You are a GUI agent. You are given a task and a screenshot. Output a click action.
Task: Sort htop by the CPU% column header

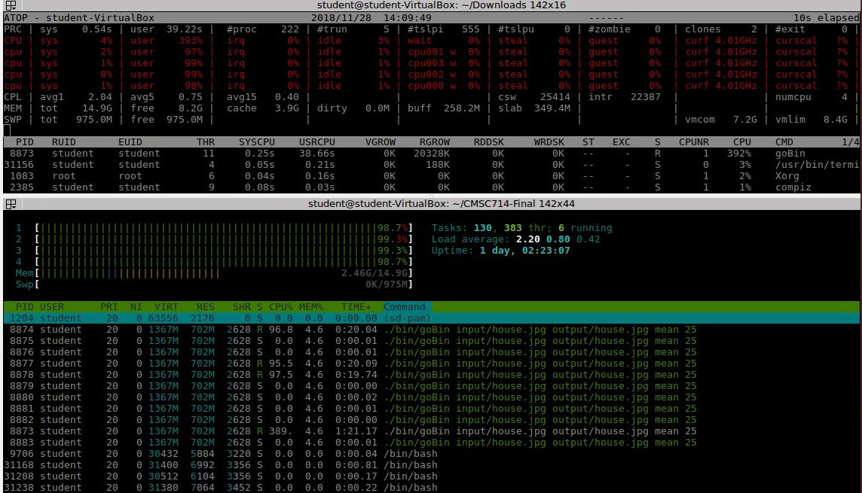[x=280, y=307]
